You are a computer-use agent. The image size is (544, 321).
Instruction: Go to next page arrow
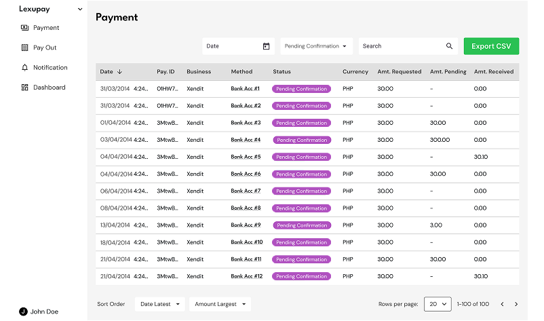(x=516, y=304)
